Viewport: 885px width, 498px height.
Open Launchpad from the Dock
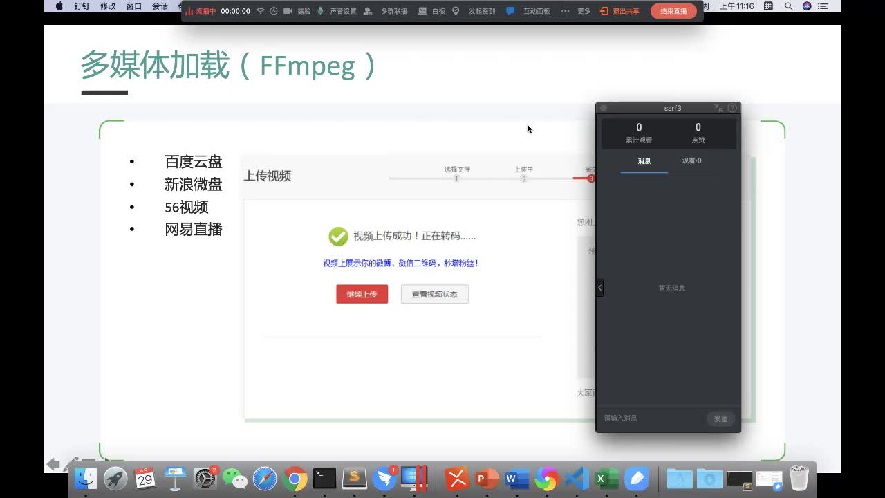point(115,479)
